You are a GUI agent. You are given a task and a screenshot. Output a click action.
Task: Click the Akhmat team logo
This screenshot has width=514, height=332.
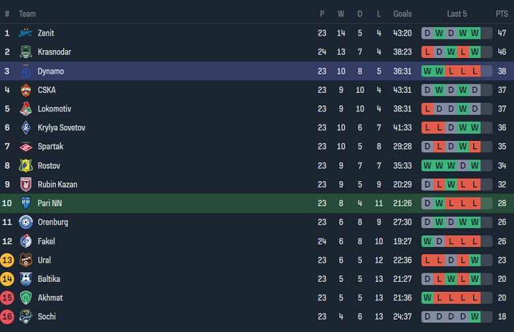pos(26,298)
